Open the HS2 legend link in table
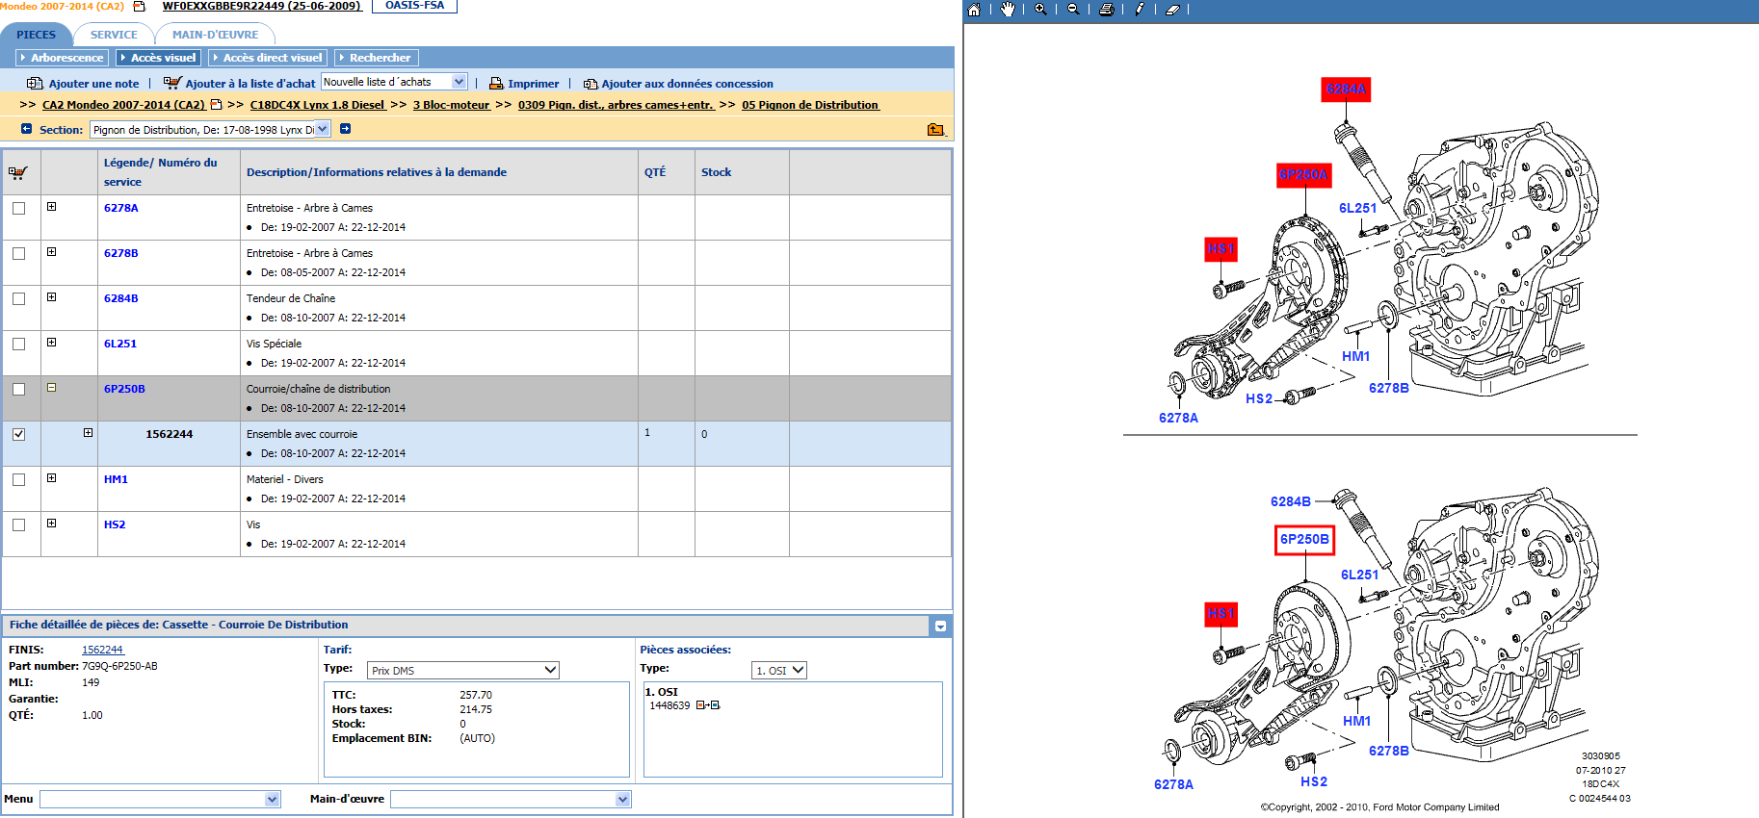1759x818 pixels. tap(115, 524)
